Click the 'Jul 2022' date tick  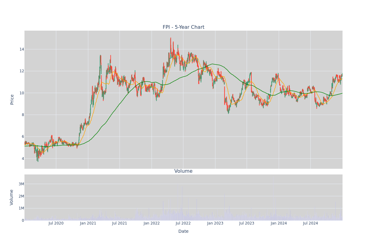tap(183, 223)
